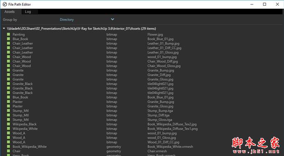Select the Stump_Bump.tga file entry
The height and width of the screenshot is (156, 284).
click(x=160, y=111)
